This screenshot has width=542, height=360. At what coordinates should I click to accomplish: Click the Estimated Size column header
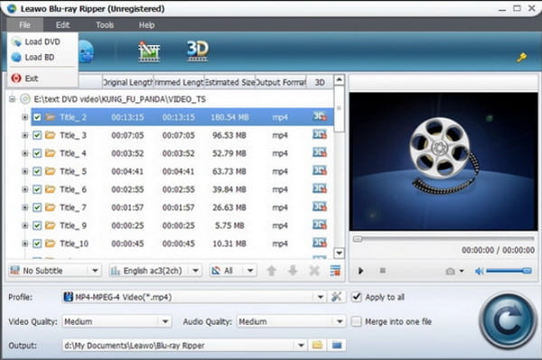click(229, 82)
